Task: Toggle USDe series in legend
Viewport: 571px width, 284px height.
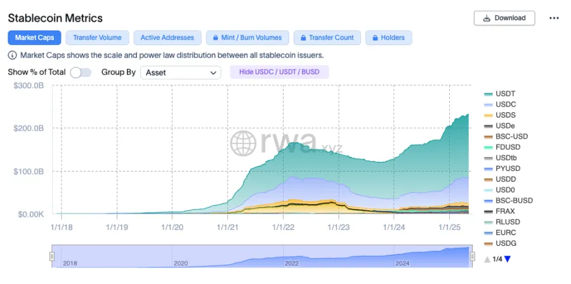Action: pyautogui.click(x=499, y=126)
